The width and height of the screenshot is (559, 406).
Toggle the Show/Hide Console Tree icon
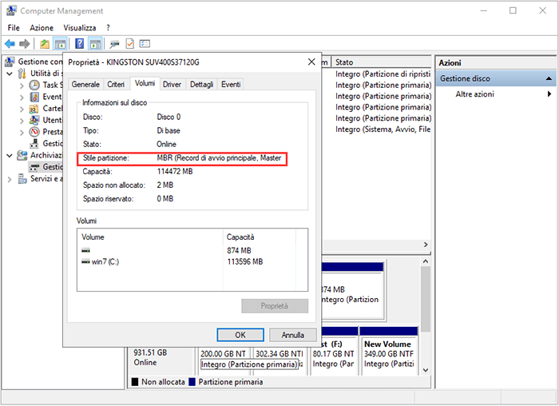click(60, 44)
